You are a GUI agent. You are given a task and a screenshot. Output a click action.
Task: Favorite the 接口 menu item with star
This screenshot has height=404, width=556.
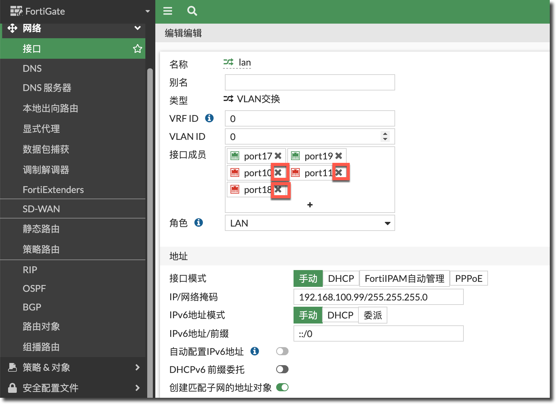[x=137, y=49]
